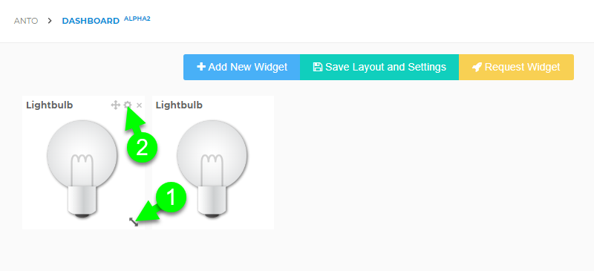Click the Add New Widget button
Screen dimensions: 594x271
click(242, 67)
